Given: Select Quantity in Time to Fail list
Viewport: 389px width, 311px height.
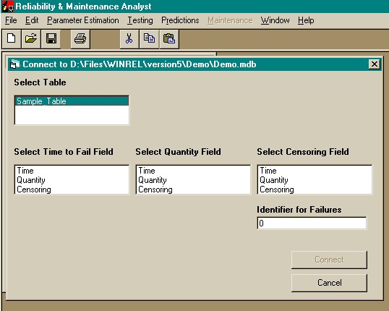Looking at the screenshot, I should 72,180.
